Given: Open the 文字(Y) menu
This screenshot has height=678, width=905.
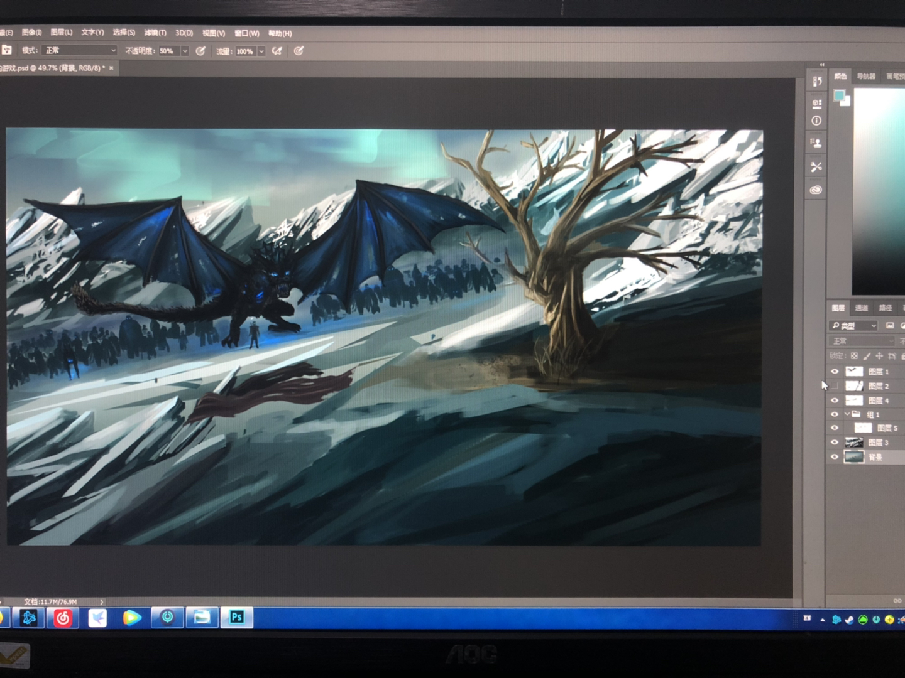Looking at the screenshot, I should (x=92, y=32).
